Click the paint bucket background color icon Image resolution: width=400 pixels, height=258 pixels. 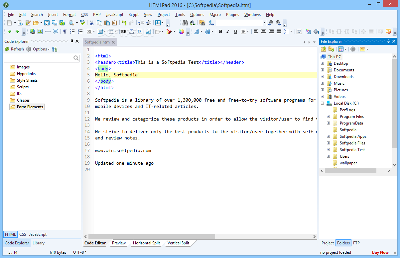317,32
